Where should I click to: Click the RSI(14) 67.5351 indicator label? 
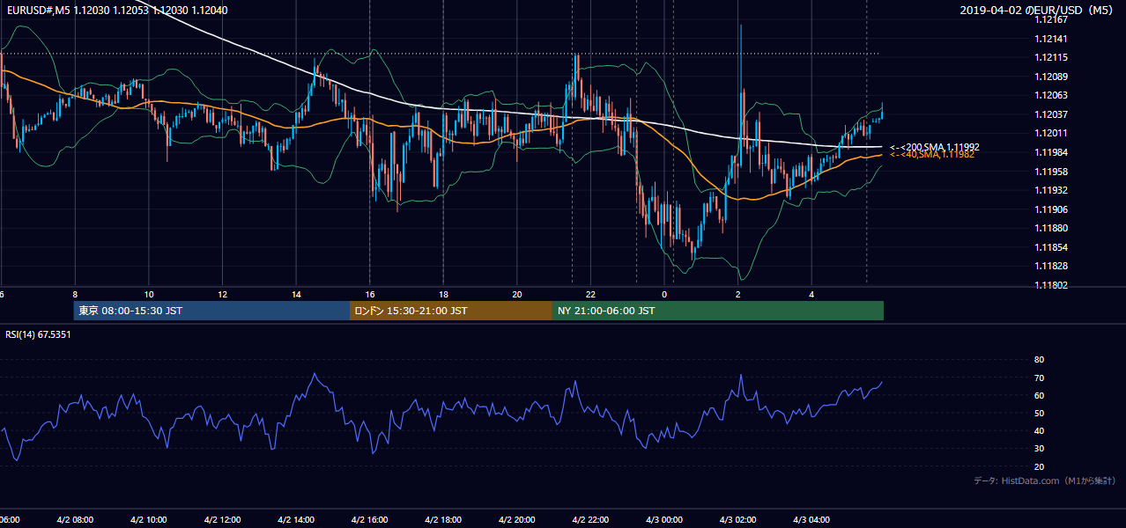coord(38,334)
